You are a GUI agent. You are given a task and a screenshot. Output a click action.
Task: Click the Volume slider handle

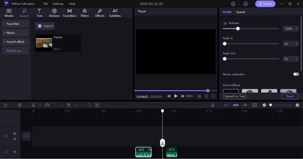[x=238, y=29]
